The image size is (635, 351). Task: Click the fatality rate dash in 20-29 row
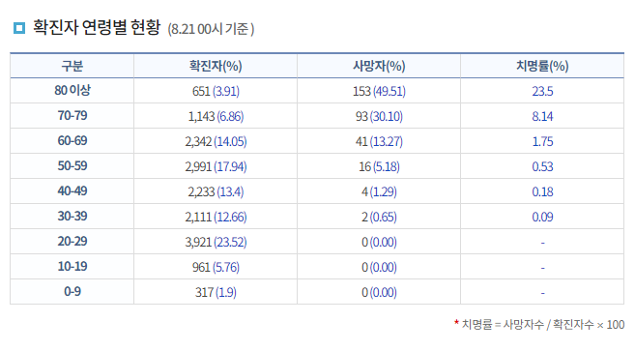[542, 244]
